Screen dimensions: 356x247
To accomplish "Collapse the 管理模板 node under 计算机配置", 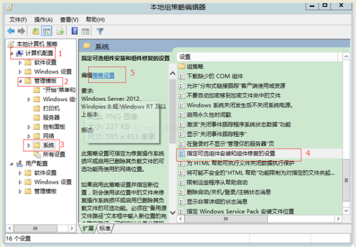I will pos(20,81).
